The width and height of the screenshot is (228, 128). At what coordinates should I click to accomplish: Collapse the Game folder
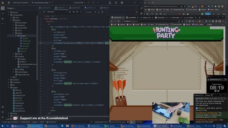[x=13, y=33]
